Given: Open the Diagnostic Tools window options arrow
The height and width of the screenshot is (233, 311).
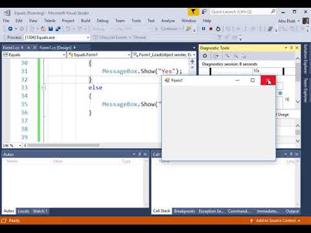Looking at the screenshot, I should [286, 48].
